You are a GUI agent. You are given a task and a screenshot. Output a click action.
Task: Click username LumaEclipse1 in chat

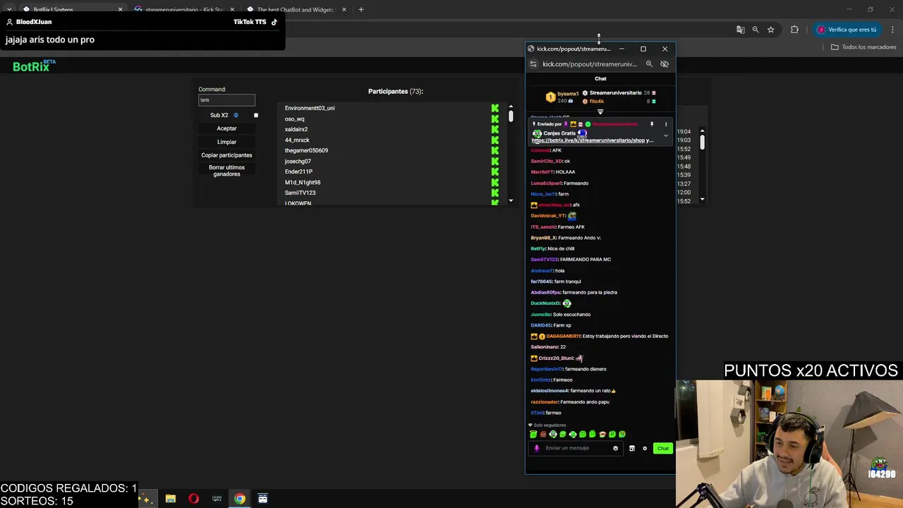[546, 183]
